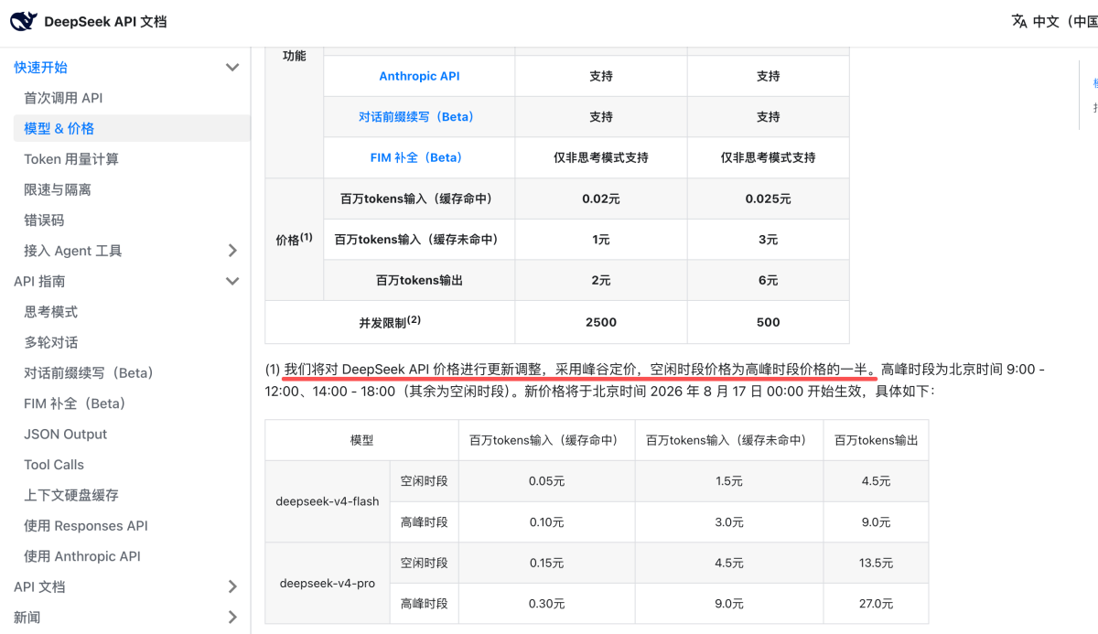Open API 文档 sidebar category
The height and width of the screenshot is (634, 1098).
(x=39, y=586)
